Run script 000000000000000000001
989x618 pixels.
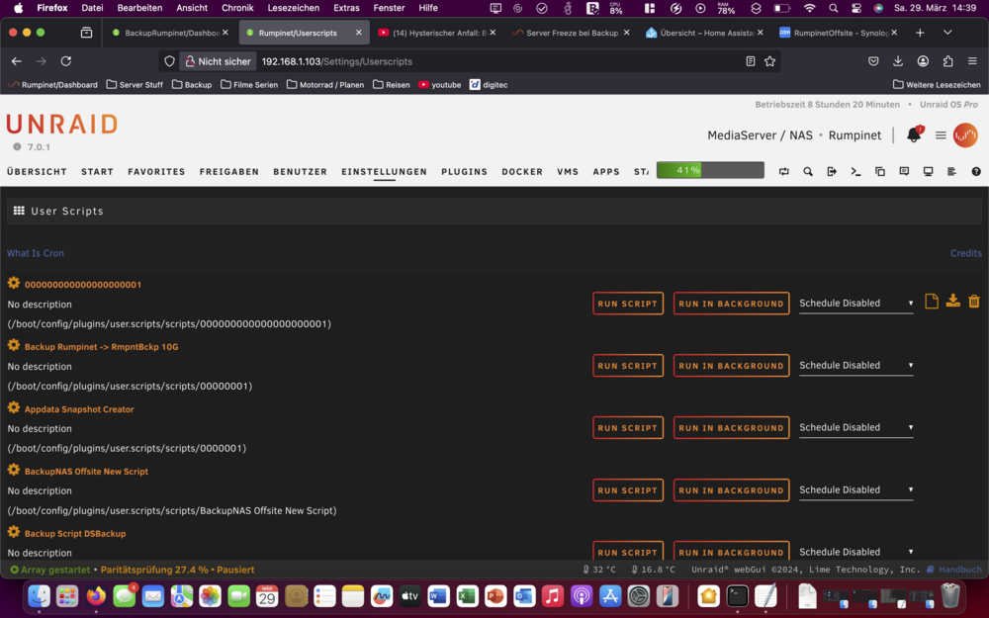628,304
